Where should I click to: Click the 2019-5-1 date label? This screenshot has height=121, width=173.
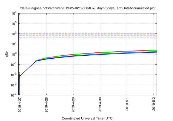point(127,104)
